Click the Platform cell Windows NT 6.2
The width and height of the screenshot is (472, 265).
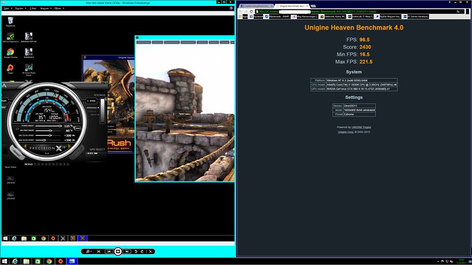(x=361, y=80)
